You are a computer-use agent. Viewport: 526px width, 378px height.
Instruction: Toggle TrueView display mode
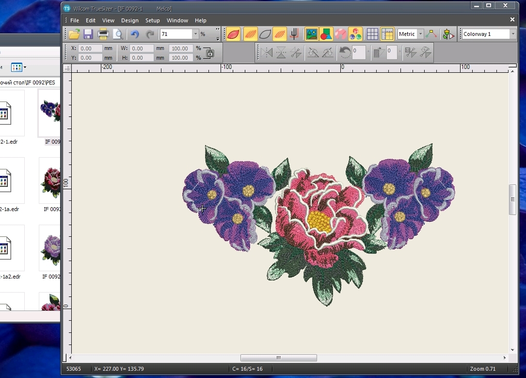point(233,34)
